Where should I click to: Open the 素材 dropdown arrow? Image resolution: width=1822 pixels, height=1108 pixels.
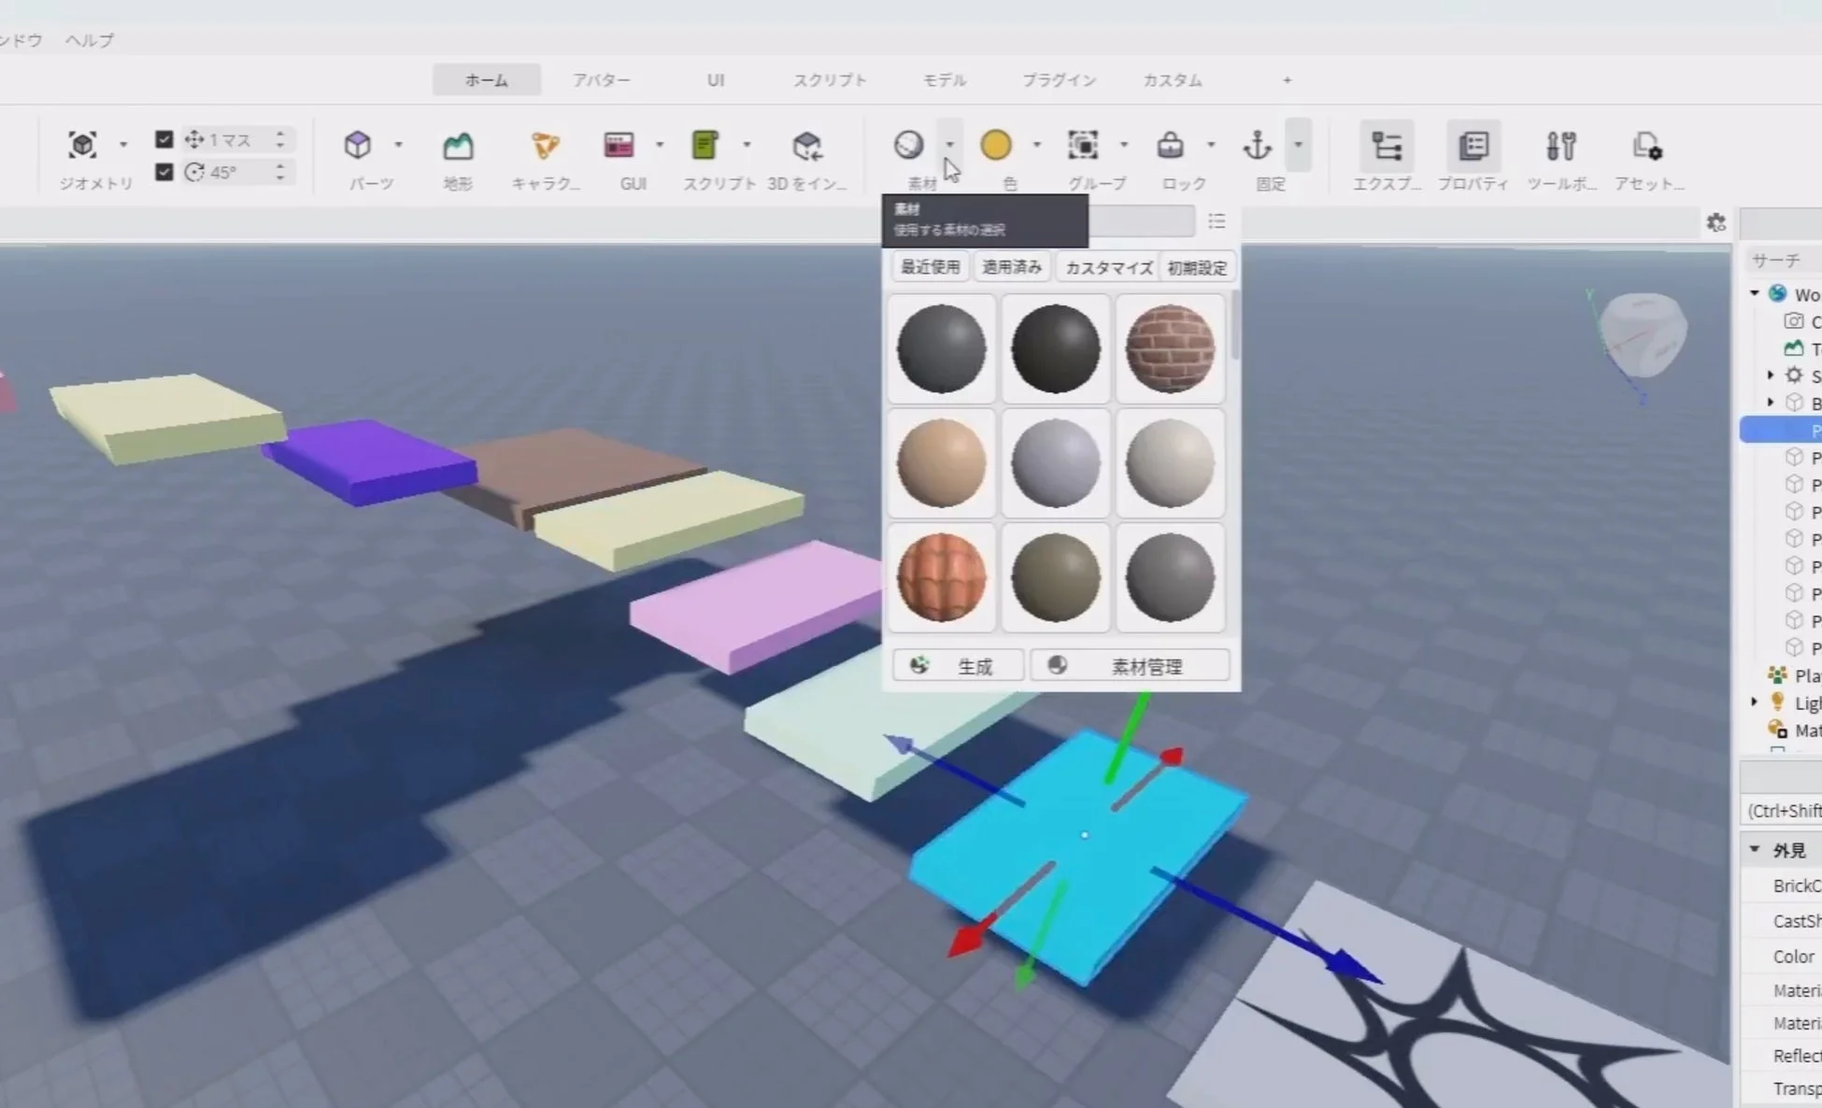click(949, 145)
